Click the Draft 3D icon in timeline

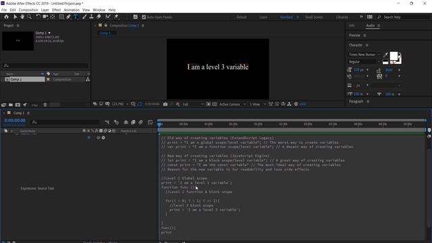tap(116, 122)
